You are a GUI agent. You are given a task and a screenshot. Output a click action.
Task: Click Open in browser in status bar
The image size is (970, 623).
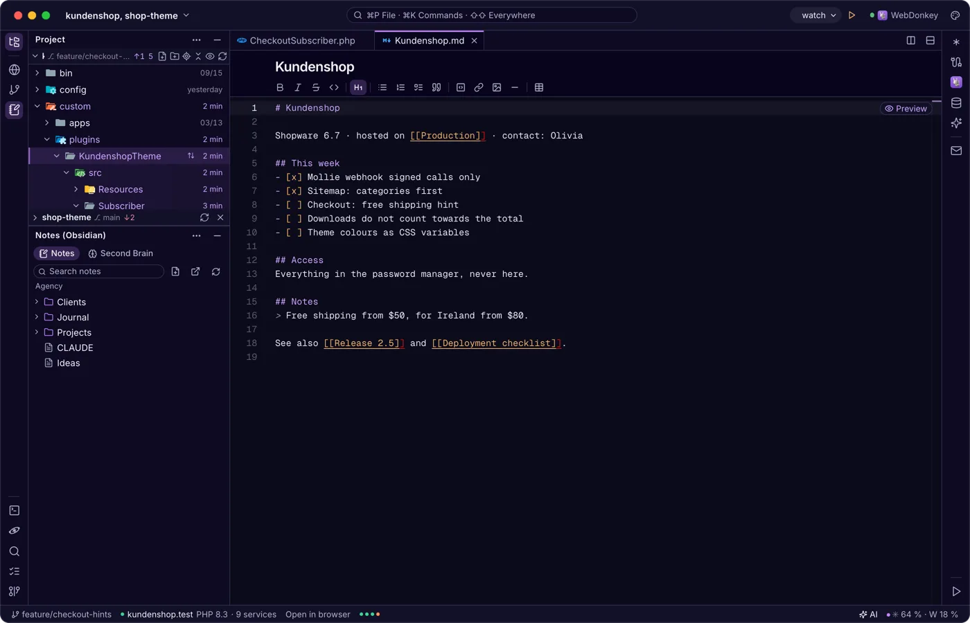[318, 615]
